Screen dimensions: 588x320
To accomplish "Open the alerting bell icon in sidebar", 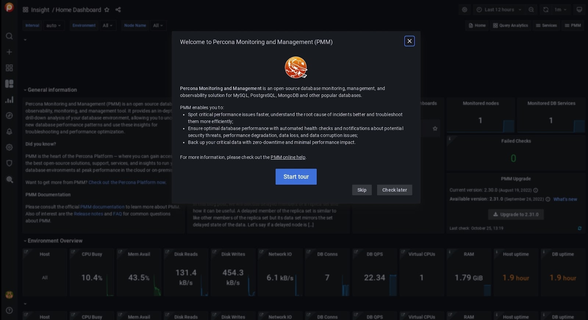I will click(x=9, y=131).
